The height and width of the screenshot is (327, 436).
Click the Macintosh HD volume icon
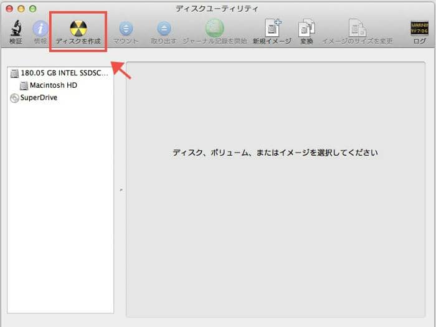24,86
